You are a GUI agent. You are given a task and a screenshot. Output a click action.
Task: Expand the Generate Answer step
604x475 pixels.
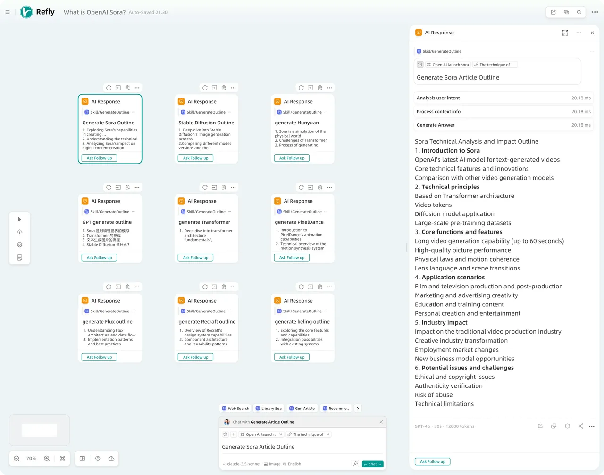[x=503, y=125]
